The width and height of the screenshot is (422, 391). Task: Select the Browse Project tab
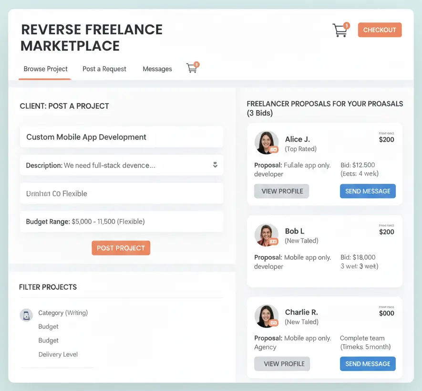(45, 69)
